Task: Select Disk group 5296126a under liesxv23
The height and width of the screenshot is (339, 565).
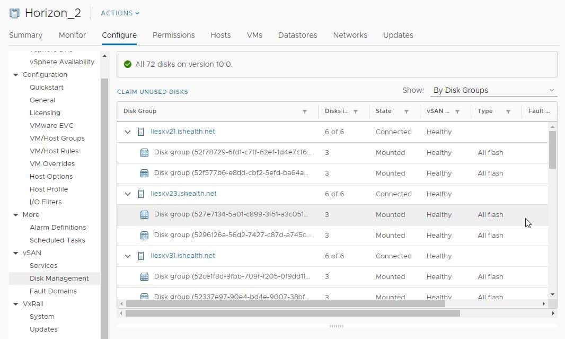Action: coord(212,235)
